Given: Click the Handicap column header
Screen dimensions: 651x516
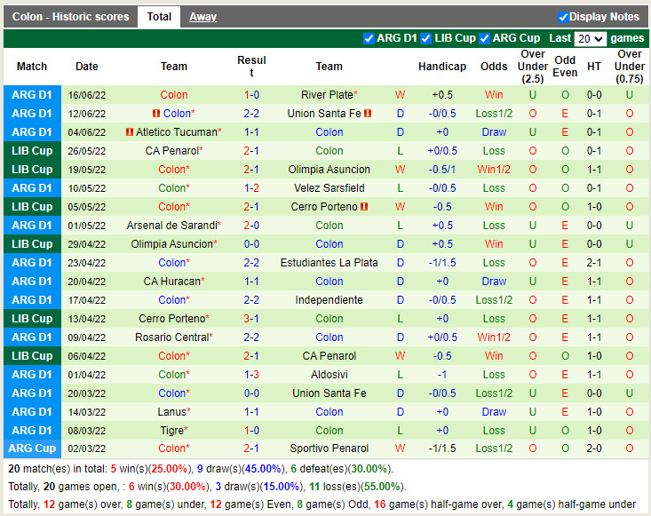Looking at the screenshot, I should 441,67.
